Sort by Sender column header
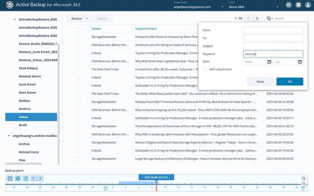This screenshot has height=196, width=314. [96, 29]
